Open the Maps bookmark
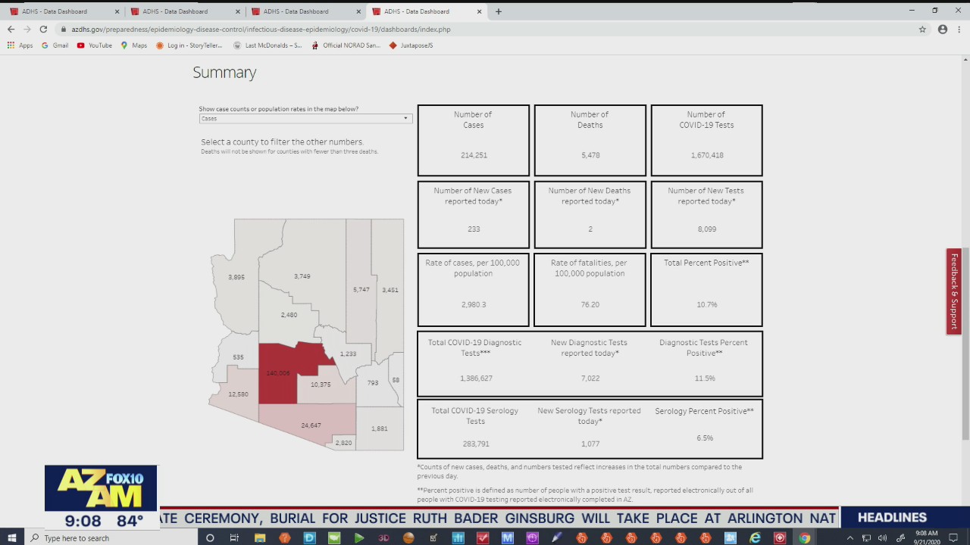This screenshot has width=970, height=545. click(x=133, y=45)
